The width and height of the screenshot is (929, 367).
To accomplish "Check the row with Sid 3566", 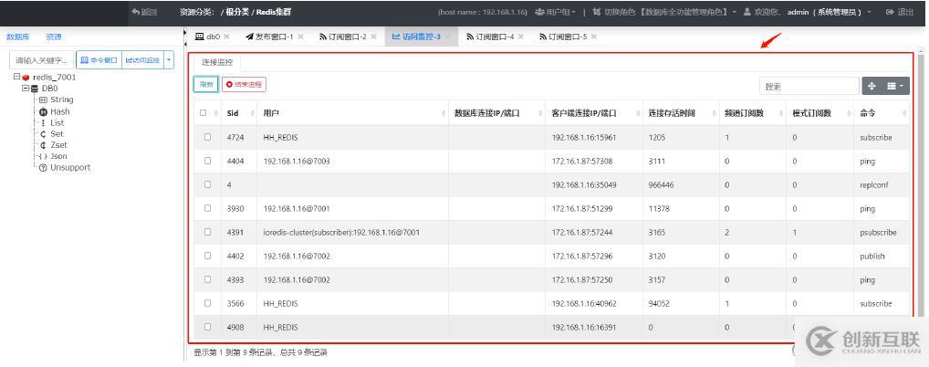I will point(207,303).
